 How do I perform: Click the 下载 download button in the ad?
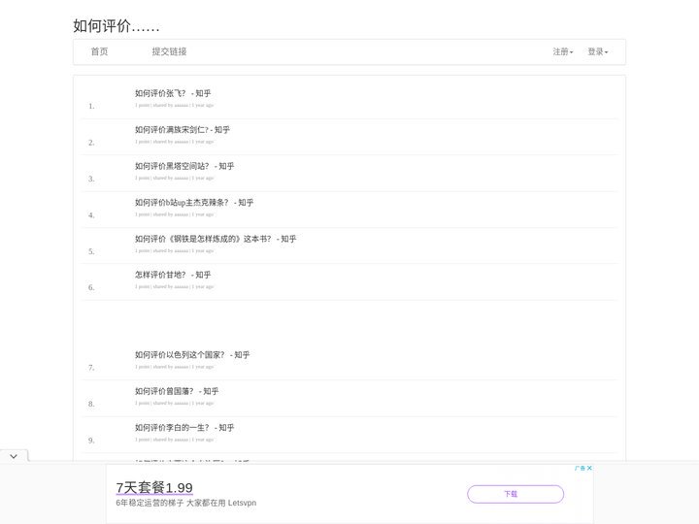(x=516, y=494)
